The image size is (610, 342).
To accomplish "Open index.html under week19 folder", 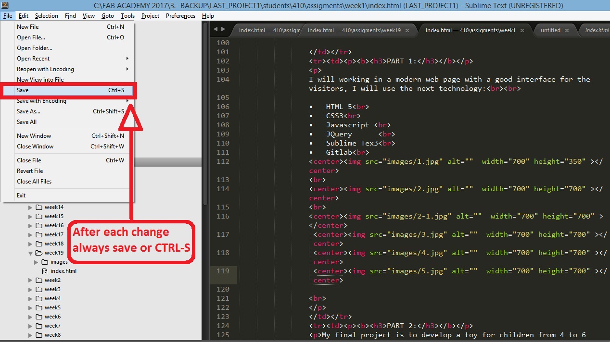I will [63, 271].
